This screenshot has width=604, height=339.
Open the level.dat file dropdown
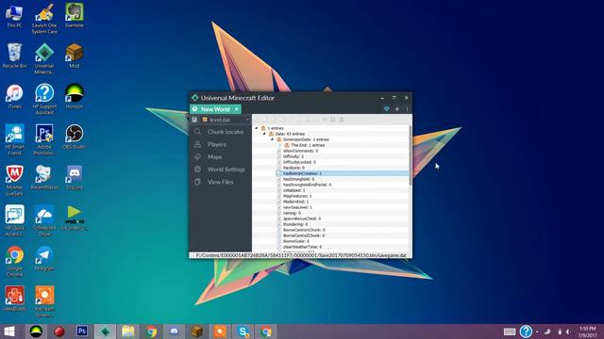click(x=226, y=120)
